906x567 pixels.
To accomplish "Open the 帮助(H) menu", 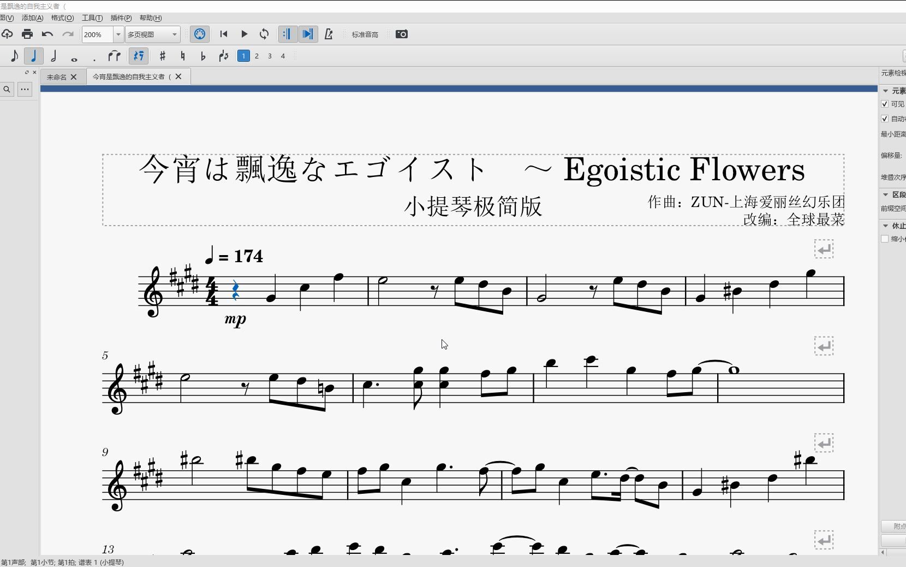I will pos(151,18).
